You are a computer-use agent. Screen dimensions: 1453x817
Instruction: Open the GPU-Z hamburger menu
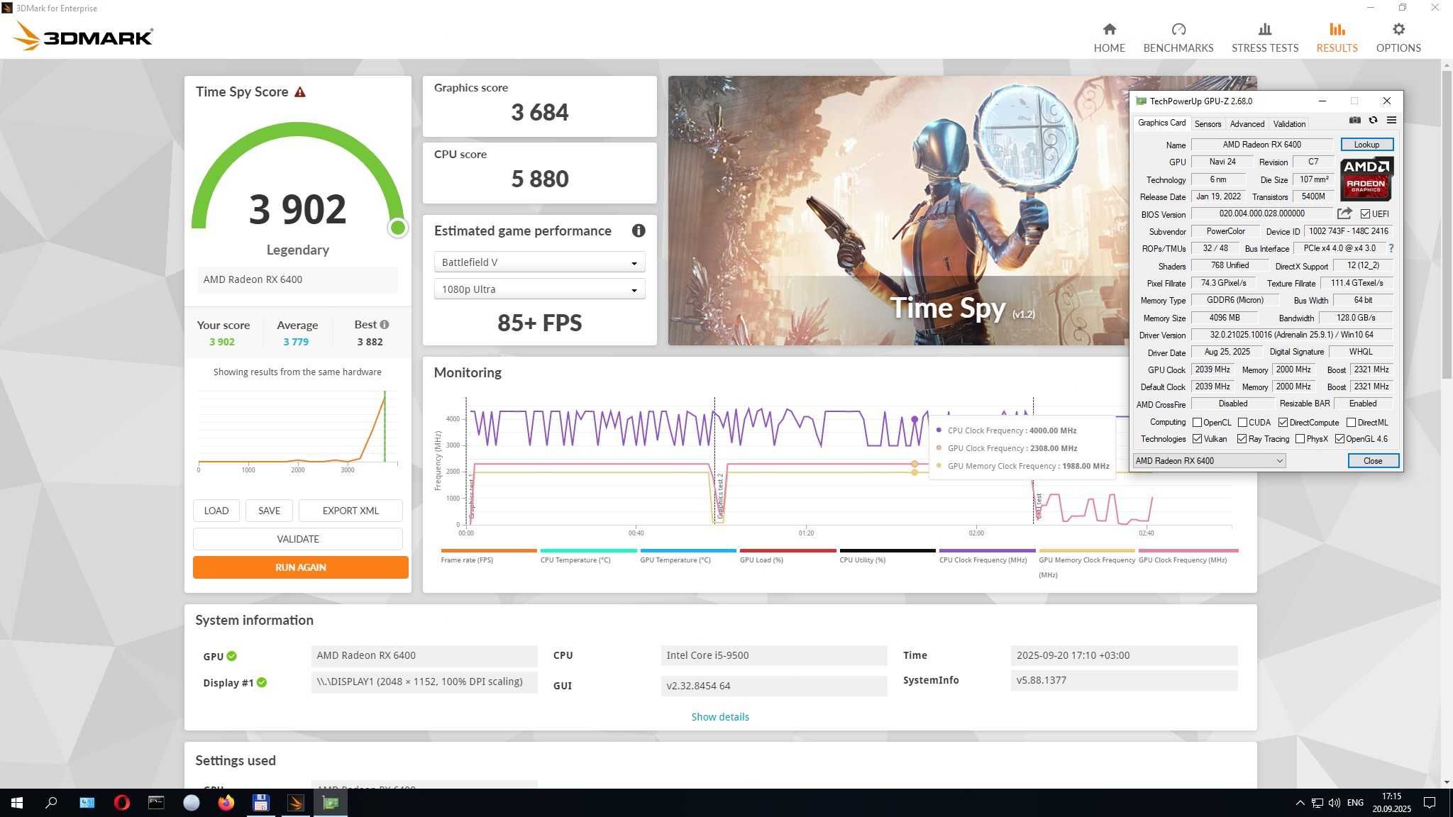coord(1391,121)
